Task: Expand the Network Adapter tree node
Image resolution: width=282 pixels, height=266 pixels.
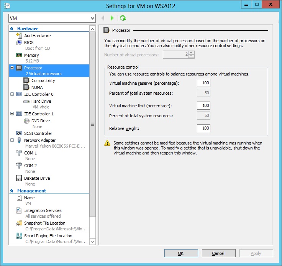Action: coord(12,140)
